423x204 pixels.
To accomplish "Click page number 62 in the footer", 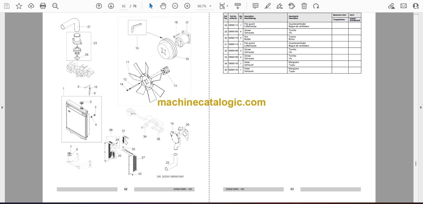I will click(x=126, y=189).
